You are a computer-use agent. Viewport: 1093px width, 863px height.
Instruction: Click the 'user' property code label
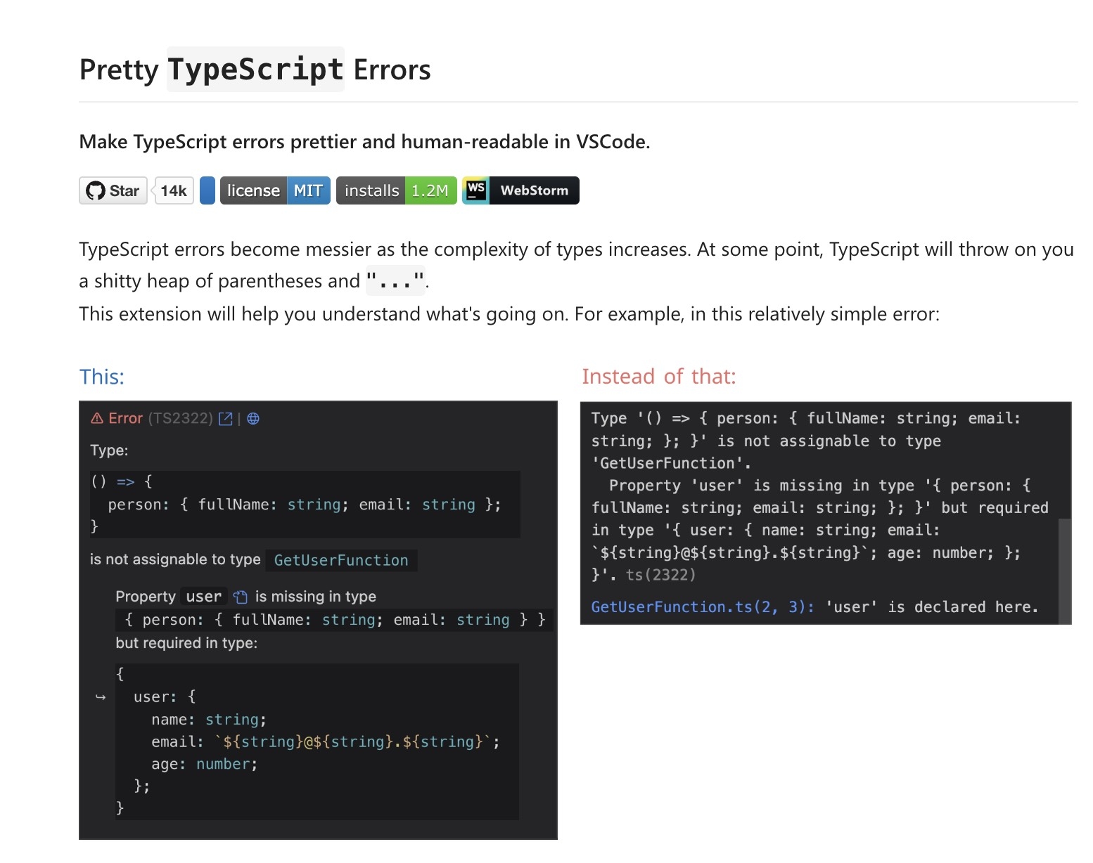[204, 597]
